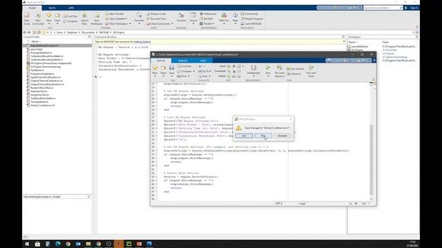Click No in save changes dialog
Viewport: 442px width, 248px height.
[263, 136]
